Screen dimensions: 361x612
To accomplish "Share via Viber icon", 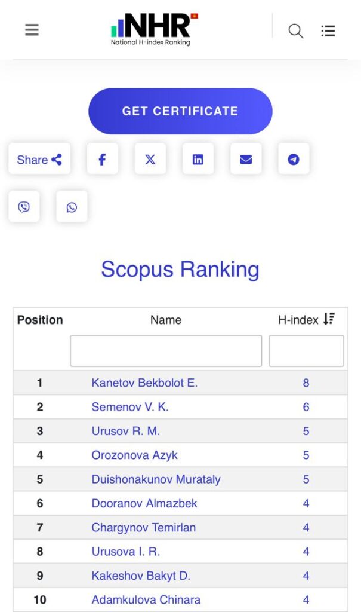I will pyautogui.click(x=24, y=207).
